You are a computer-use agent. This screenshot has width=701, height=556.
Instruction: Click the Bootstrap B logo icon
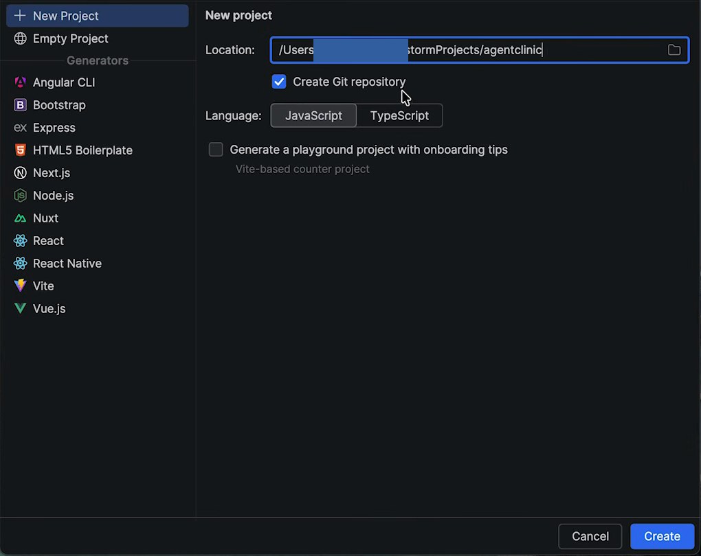coord(20,105)
